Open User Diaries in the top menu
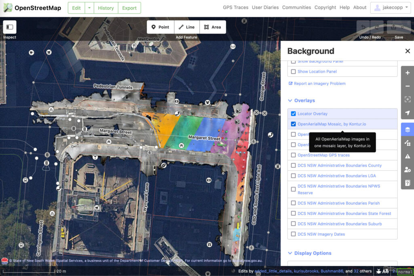Screen dimensions: 414x276 265,7
